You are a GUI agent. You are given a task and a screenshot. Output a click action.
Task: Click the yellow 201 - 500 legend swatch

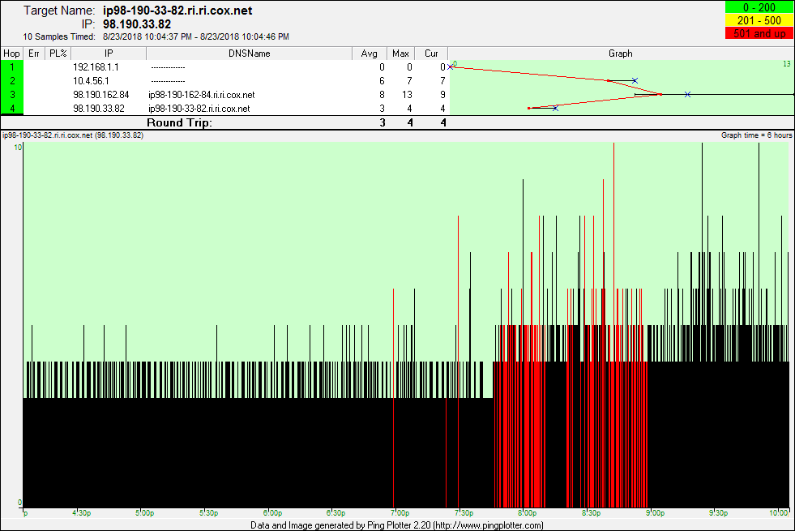pos(758,20)
